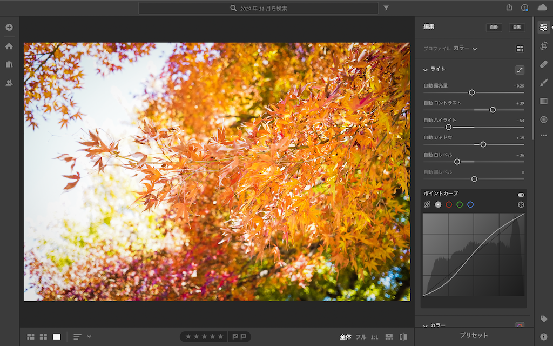Select the red curve channel

click(449, 205)
